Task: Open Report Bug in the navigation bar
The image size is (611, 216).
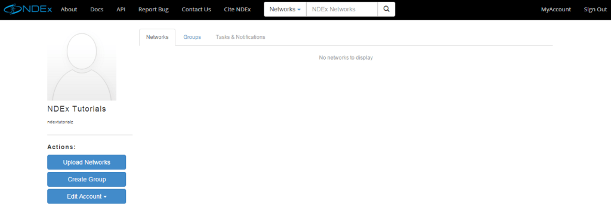Action: point(153,10)
